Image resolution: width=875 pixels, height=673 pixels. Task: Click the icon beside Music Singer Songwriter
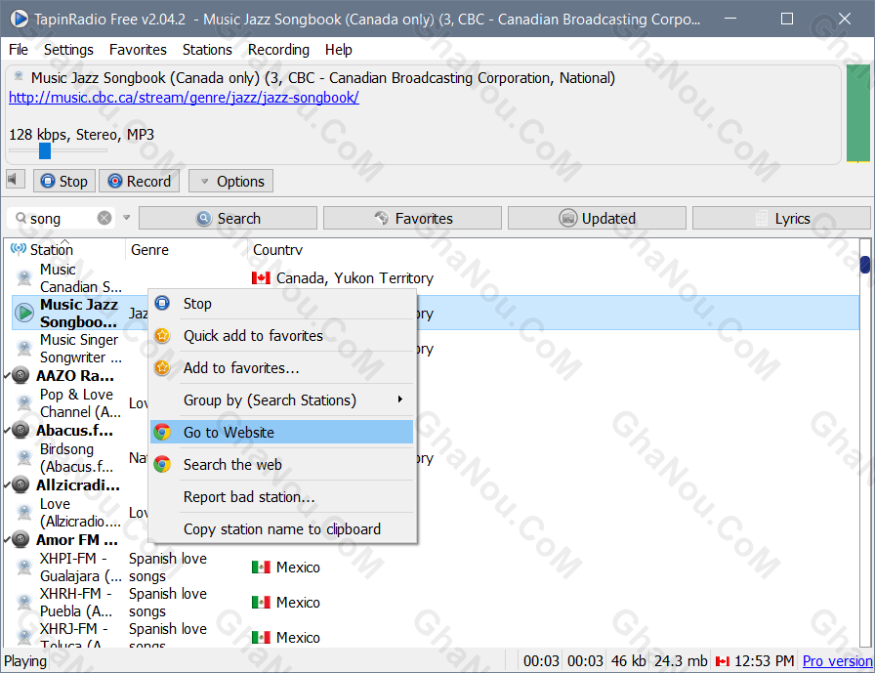24,348
